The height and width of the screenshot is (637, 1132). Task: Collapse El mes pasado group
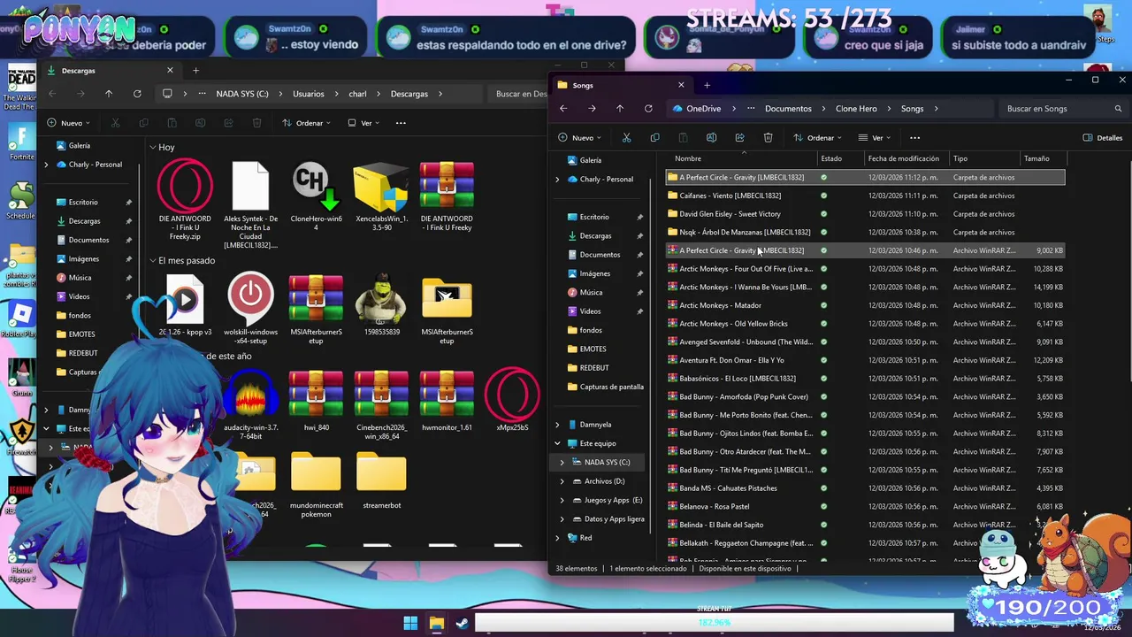point(153,261)
